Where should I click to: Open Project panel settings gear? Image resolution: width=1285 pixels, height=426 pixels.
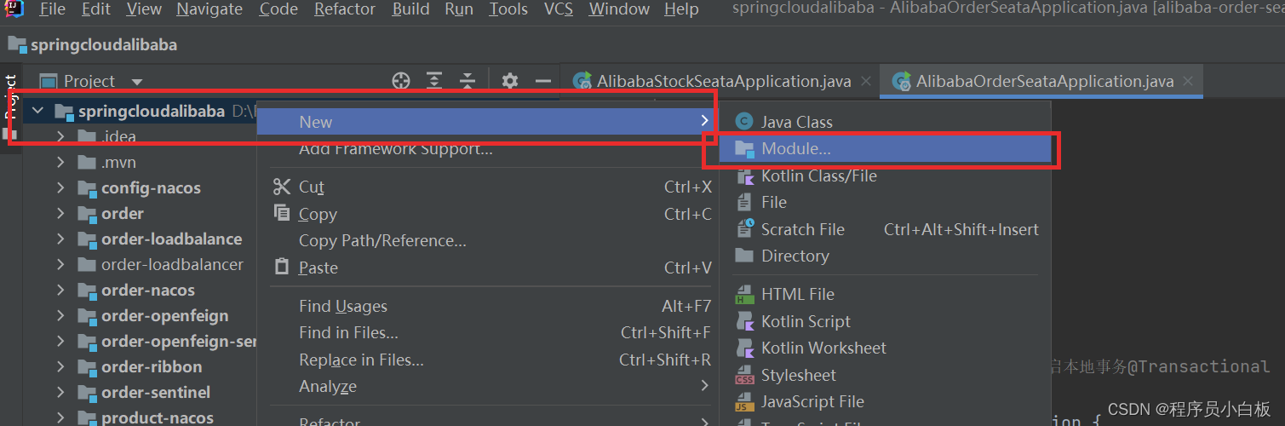tap(510, 81)
